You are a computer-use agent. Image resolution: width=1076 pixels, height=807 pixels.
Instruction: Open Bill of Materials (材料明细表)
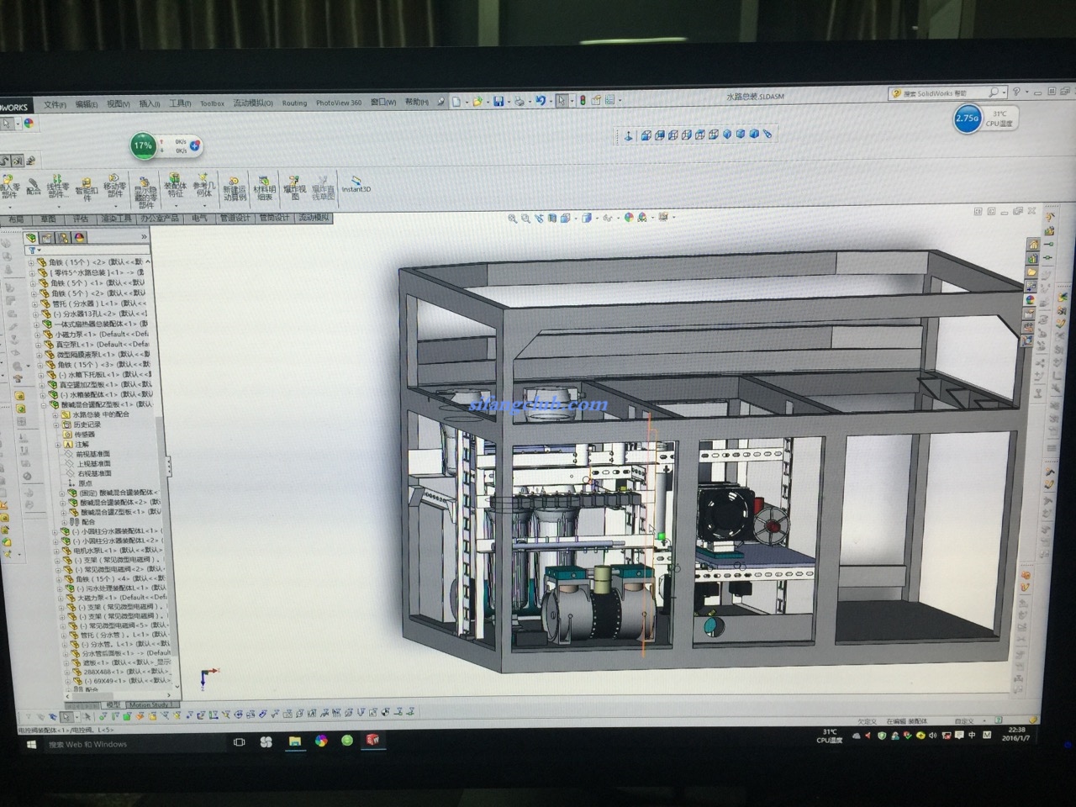tap(265, 188)
